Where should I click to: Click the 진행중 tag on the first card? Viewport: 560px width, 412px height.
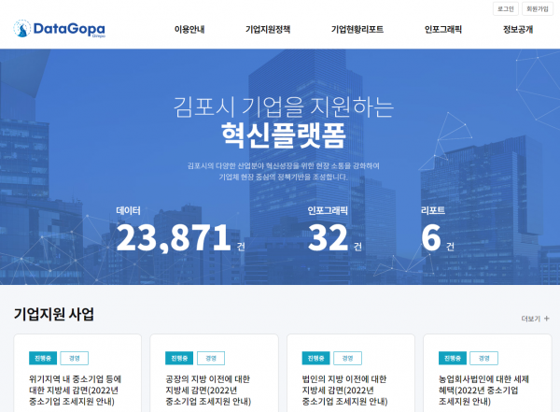pyautogui.click(x=42, y=358)
